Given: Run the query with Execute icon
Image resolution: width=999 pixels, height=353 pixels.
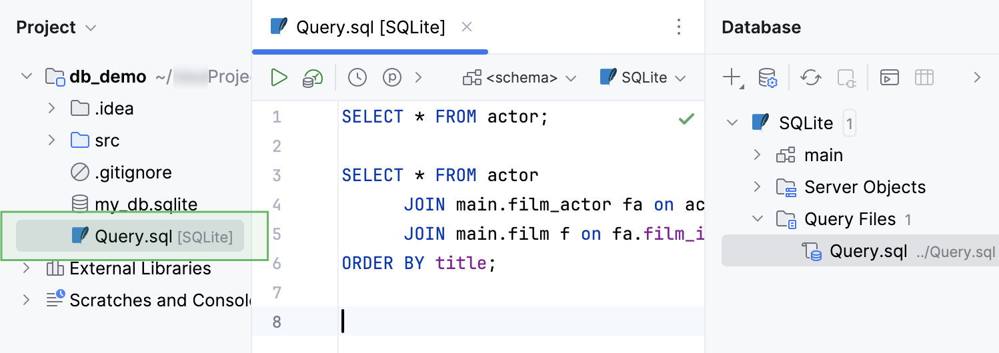Looking at the screenshot, I should tap(279, 78).
